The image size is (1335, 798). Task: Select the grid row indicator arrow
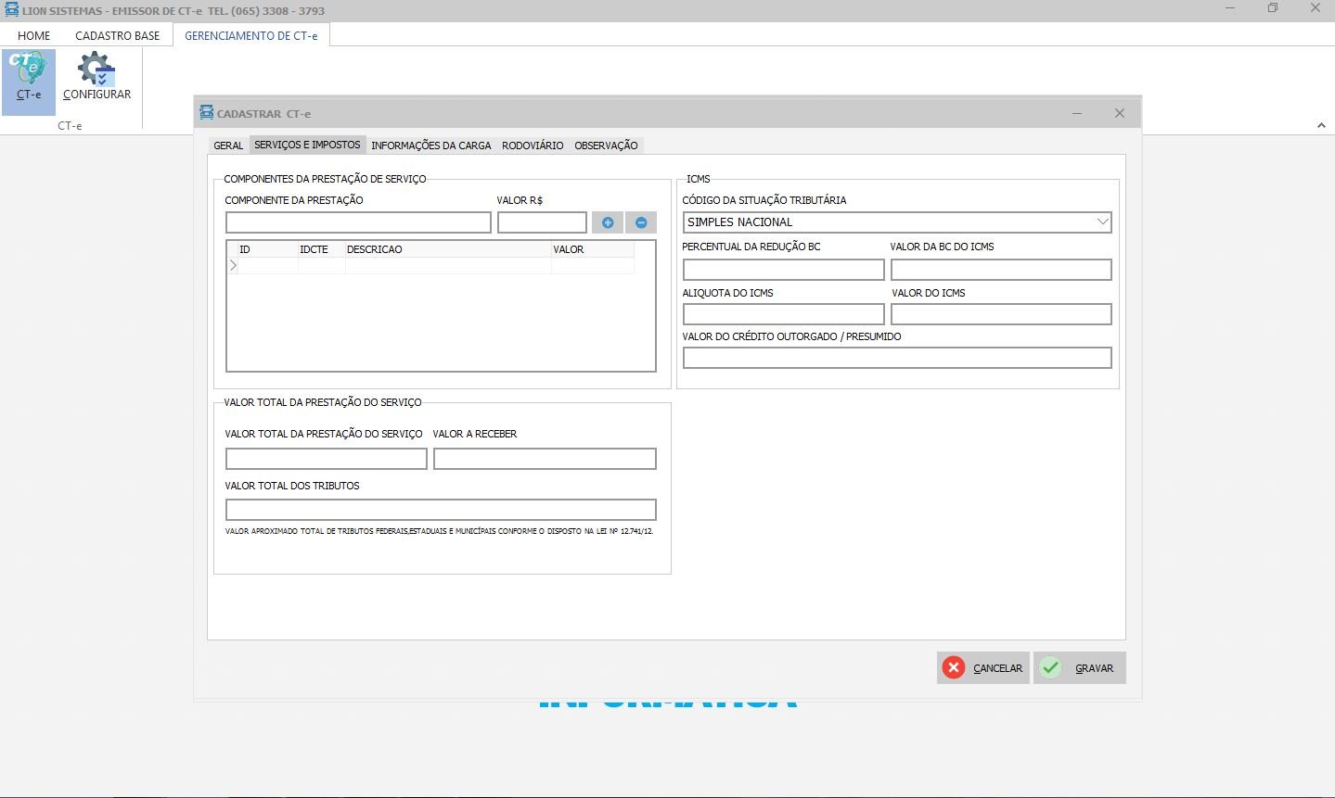point(233,266)
